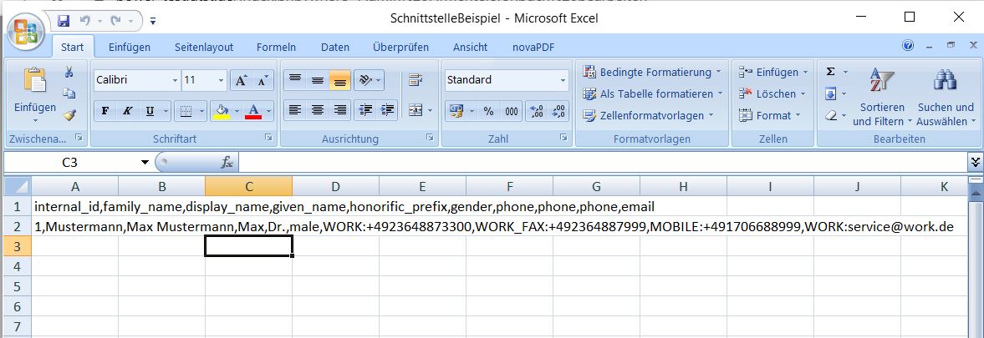Click the Einfügen paste clipboard icon
The image size is (984, 338).
tap(35, 81)
